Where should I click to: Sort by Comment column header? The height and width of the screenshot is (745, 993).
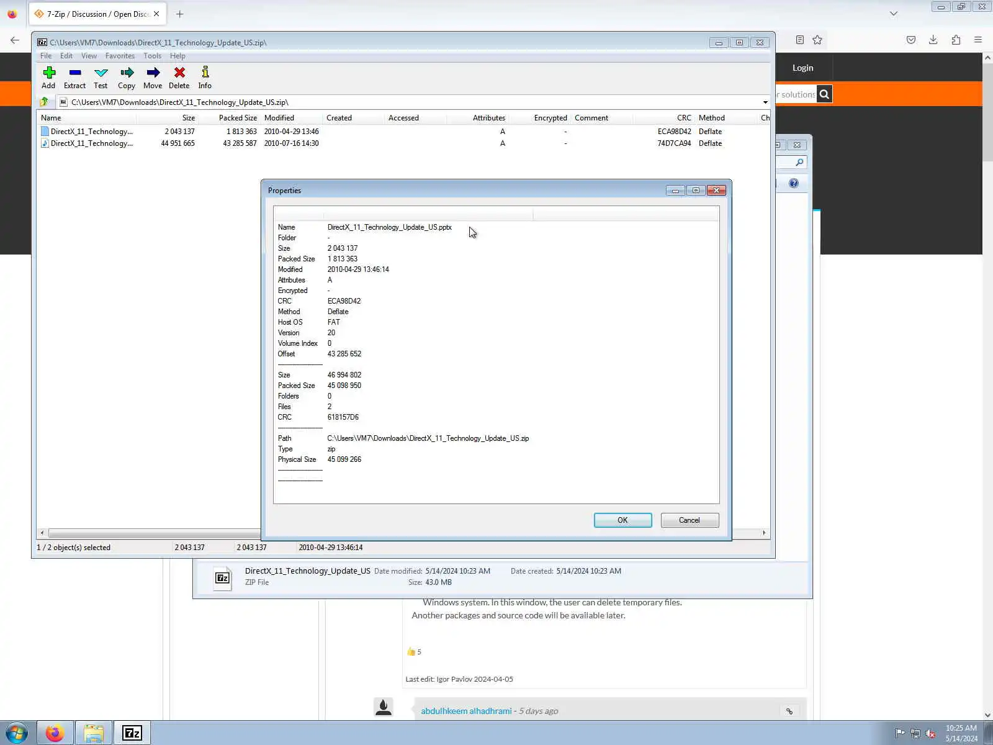(x=602, y=118)
